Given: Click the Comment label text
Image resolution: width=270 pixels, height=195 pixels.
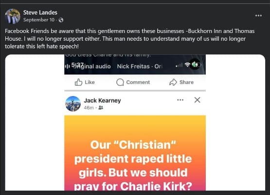Looking at the screenshot, I should (138, 82).
